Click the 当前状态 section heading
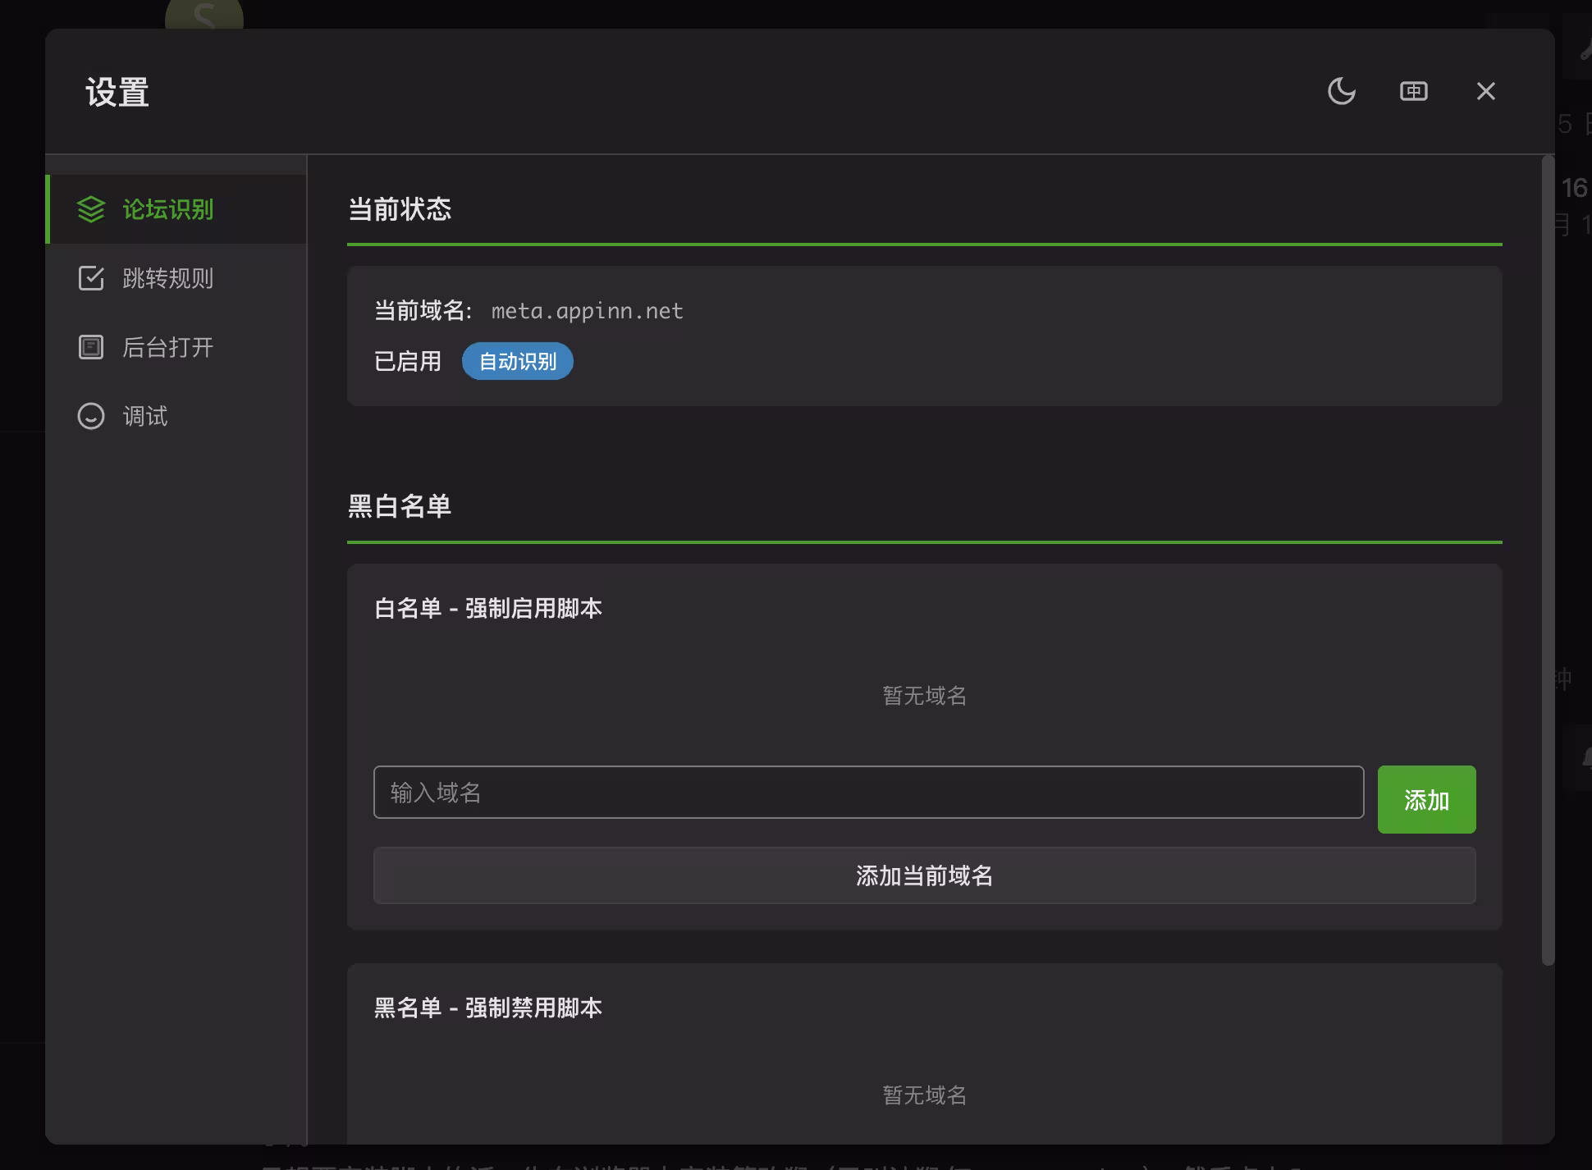The image size is (1592, 1170). 400,209
